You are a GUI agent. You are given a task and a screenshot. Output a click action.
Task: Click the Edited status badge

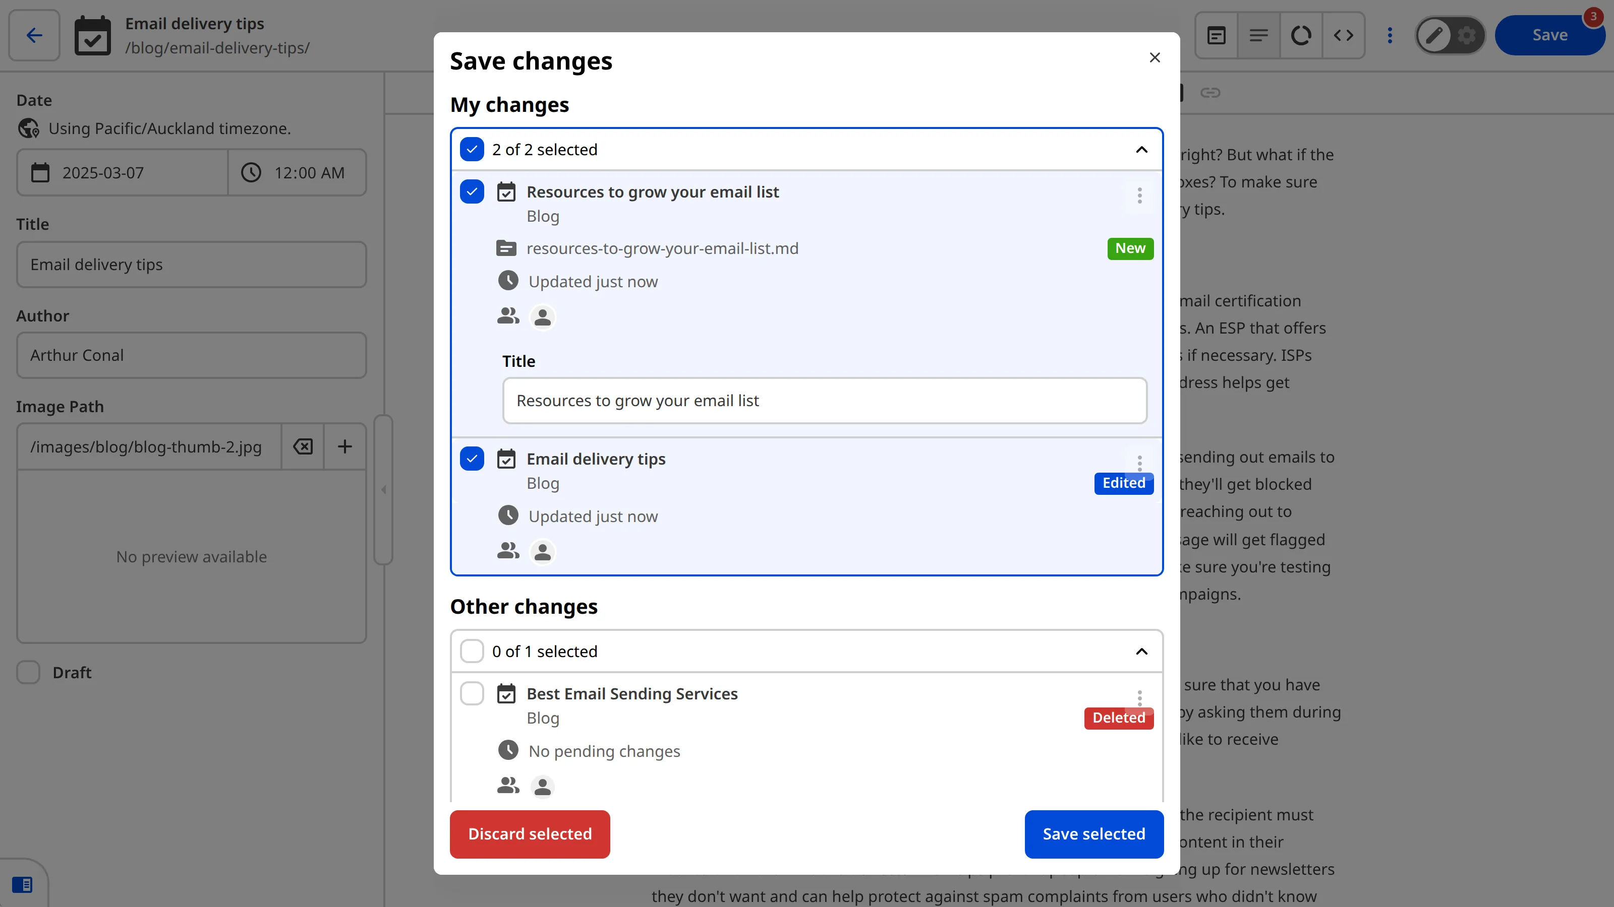point(1124,483)
